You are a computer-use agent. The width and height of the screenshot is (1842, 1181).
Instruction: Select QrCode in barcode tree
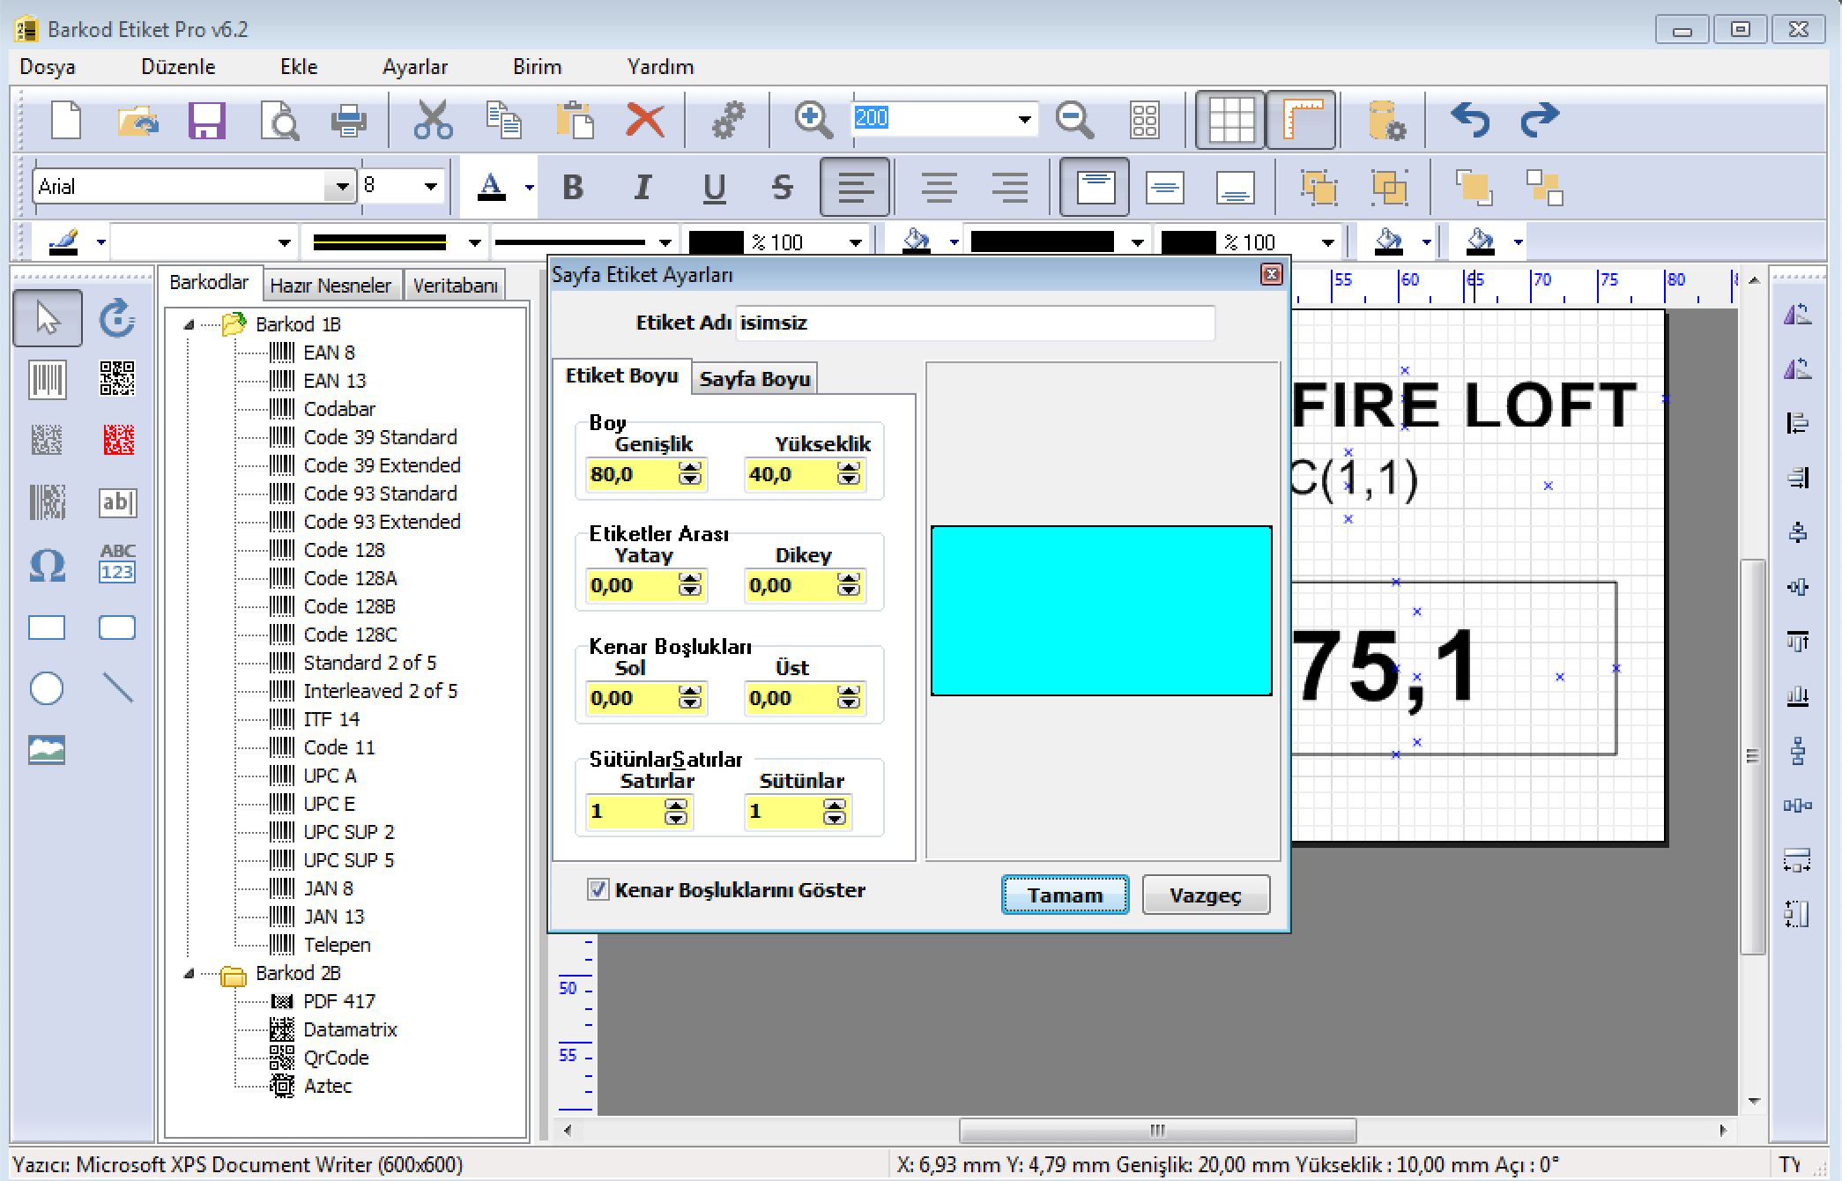point(336,1058)
